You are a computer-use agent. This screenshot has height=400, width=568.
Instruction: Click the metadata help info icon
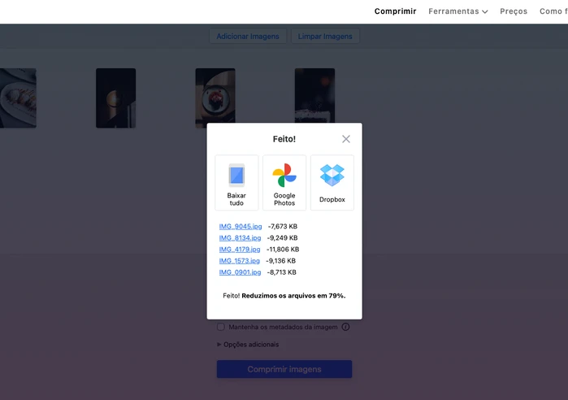pyautogui.click(x=345, y=327)
